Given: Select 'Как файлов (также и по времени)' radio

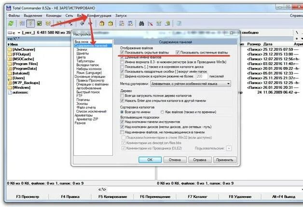Looking at the screenshot, I should pyautogui.click(x=162, y=112).
